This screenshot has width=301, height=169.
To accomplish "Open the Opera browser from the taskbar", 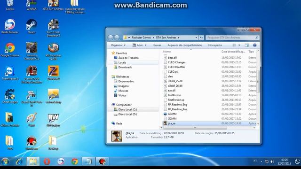I will tap(47, 161).
